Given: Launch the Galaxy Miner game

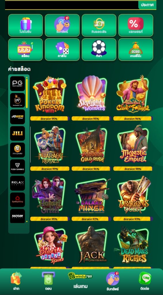Looking at the screenshot, I should click(x=91, y=196).
